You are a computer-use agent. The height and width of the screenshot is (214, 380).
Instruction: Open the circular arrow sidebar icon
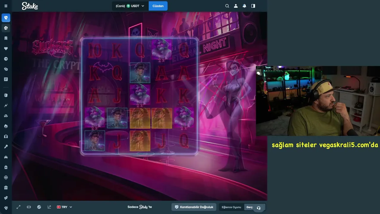coord(6,59)
